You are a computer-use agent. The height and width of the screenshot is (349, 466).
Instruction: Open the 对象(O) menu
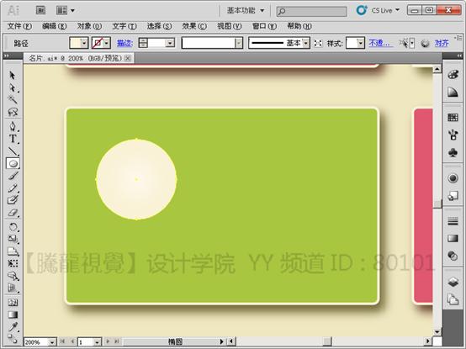click(x=89, y=26)
